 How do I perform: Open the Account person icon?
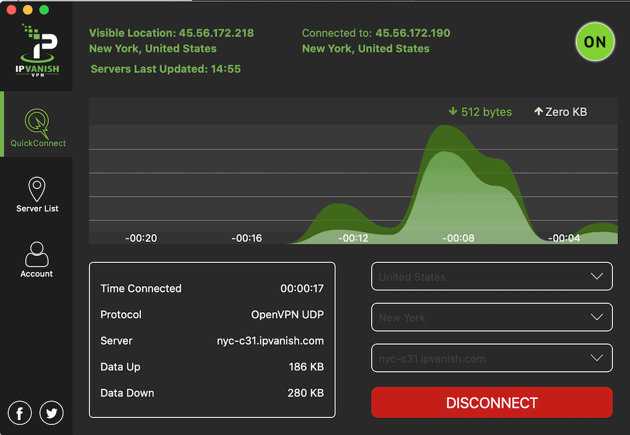(x=37, y=253)
